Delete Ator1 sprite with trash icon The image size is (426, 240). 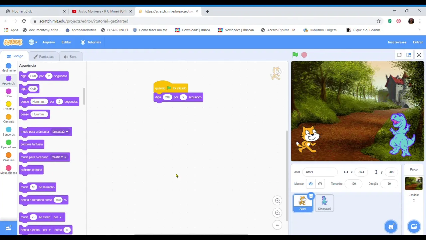click(311, 196)
